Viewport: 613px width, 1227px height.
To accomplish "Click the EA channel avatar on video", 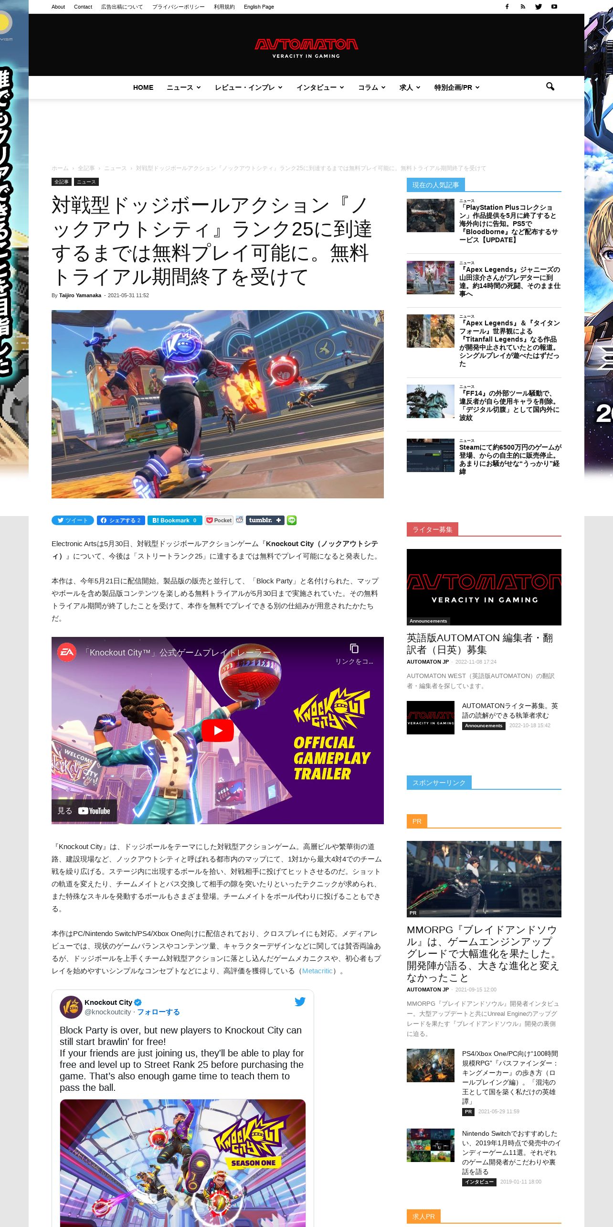I will 67,652.
